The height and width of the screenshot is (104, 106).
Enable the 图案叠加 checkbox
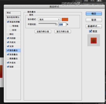tap(8, 59)
